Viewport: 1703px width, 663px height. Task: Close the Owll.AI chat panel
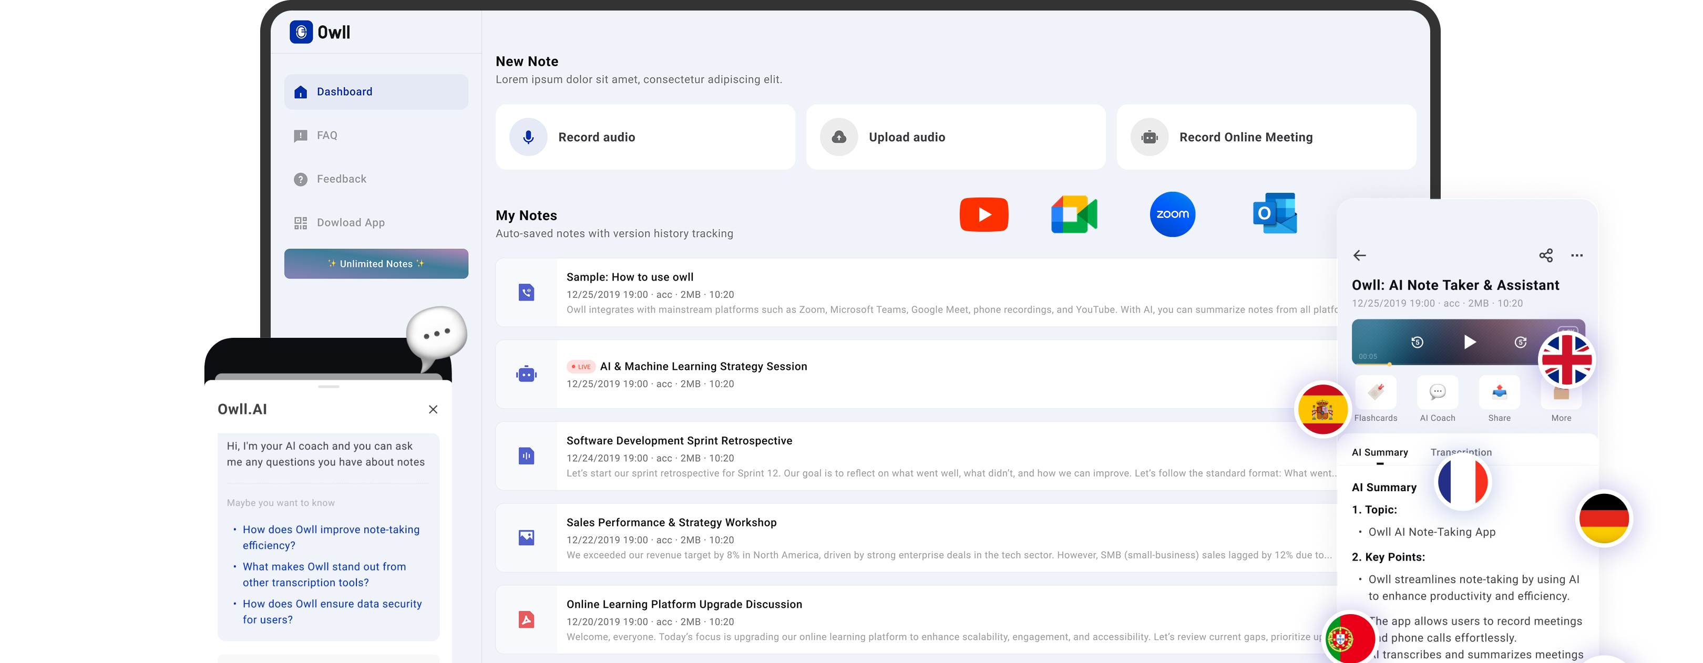pyautogui.click(x=433, y=409)
